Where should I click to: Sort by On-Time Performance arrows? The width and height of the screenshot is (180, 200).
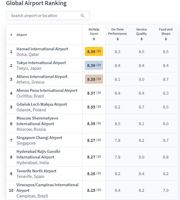[x=117, y=39]
